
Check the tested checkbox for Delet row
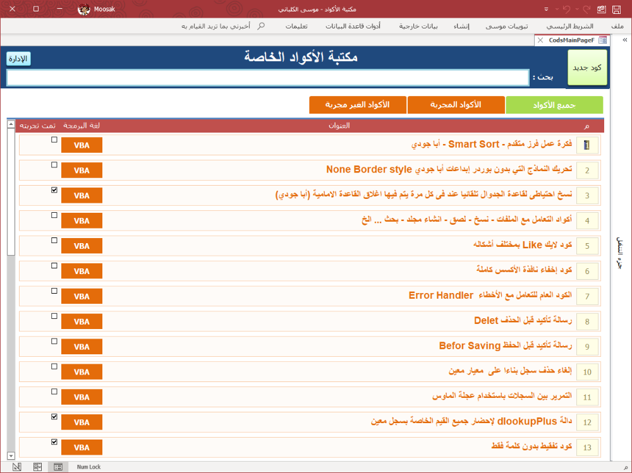(54, 316)
